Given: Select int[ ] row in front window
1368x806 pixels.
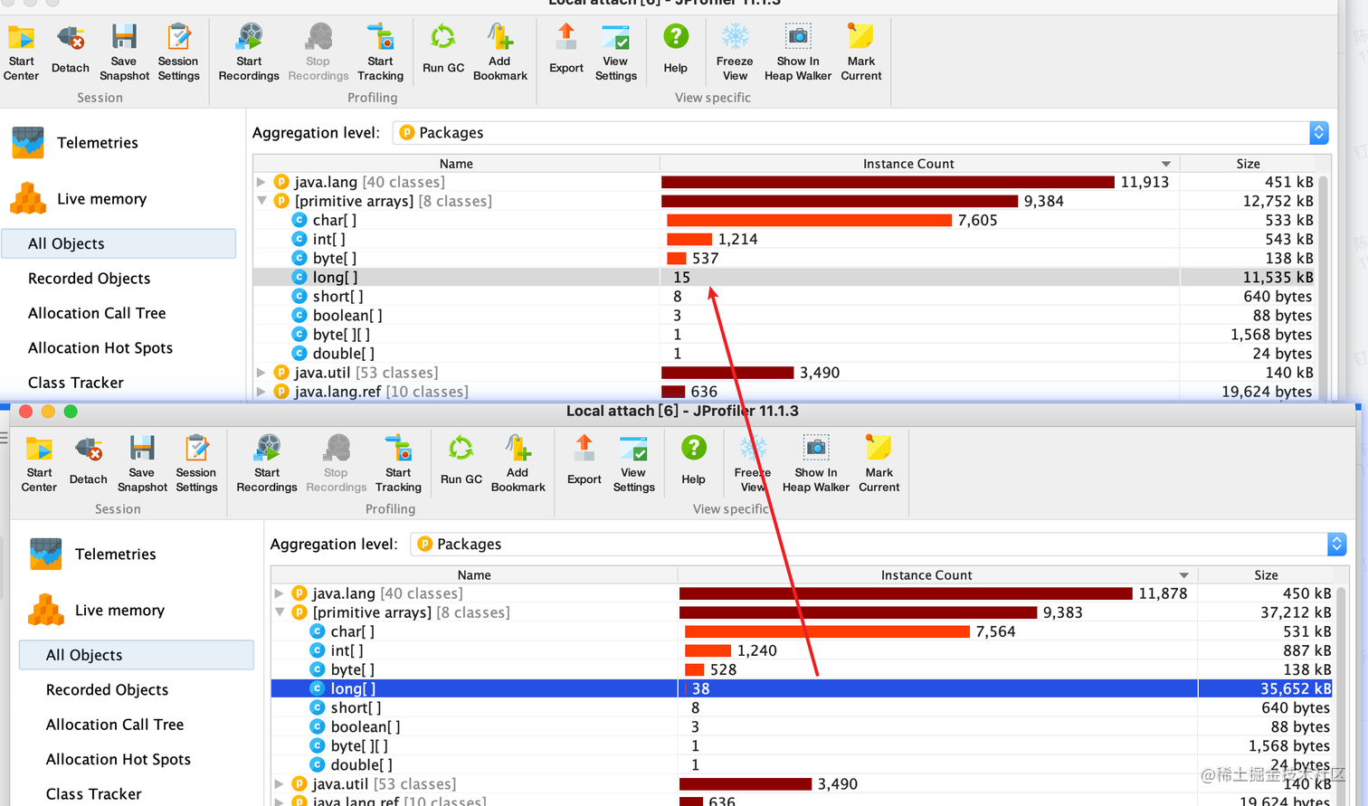Looking at the screenshot, I should tap(802, 650).
